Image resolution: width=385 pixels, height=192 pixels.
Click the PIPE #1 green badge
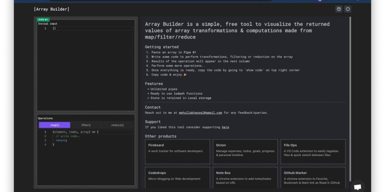[43, 20]
